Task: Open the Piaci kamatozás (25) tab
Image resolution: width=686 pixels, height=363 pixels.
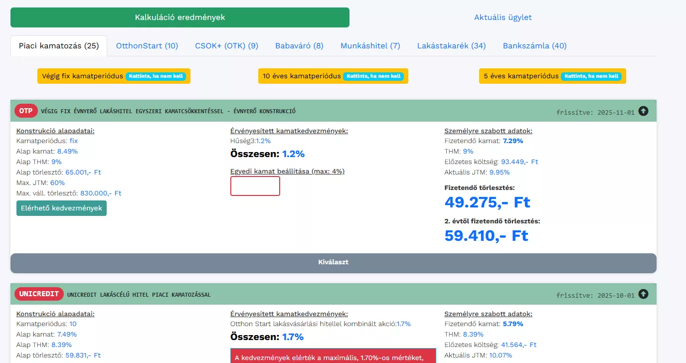Action: (x=59, y=46)
